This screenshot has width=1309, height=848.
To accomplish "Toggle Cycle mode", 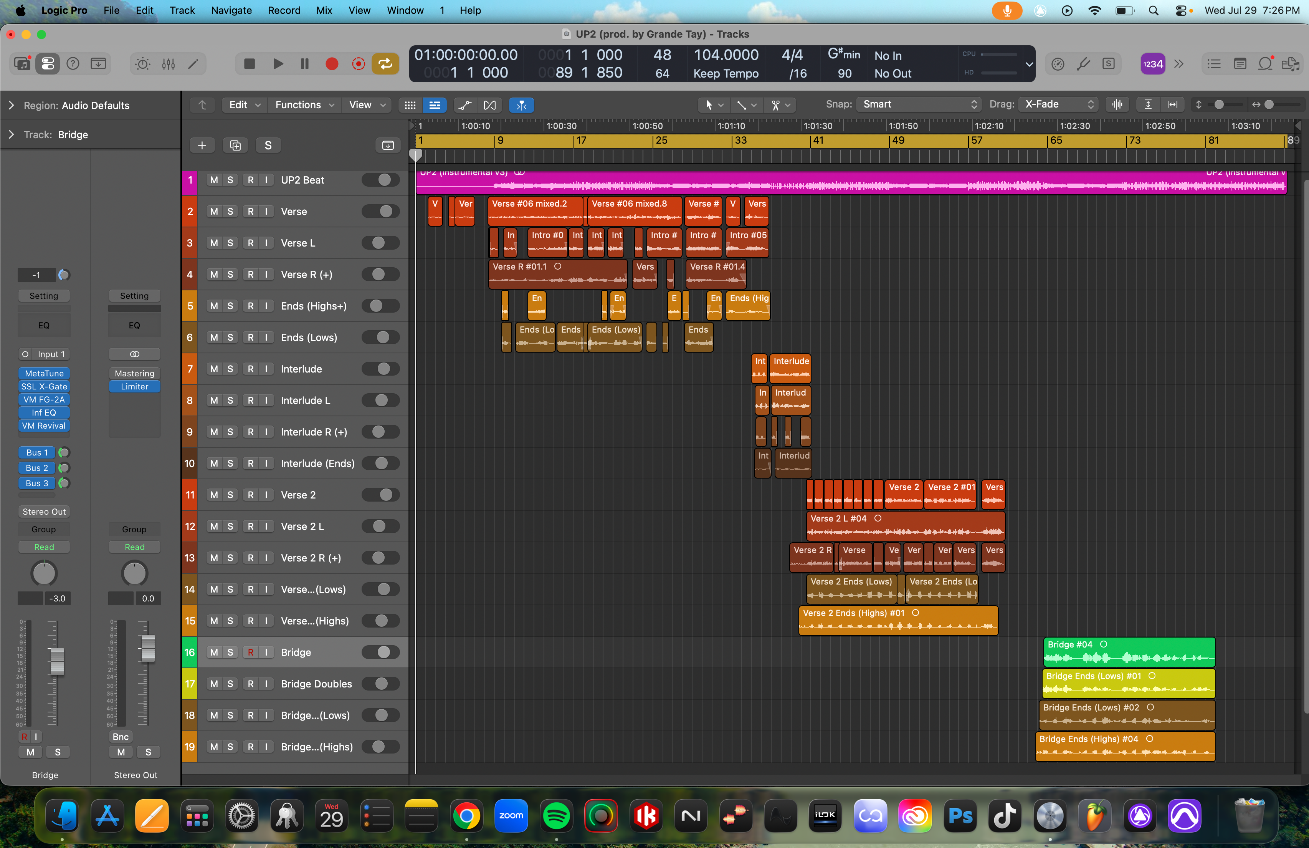I will [385, 64].
